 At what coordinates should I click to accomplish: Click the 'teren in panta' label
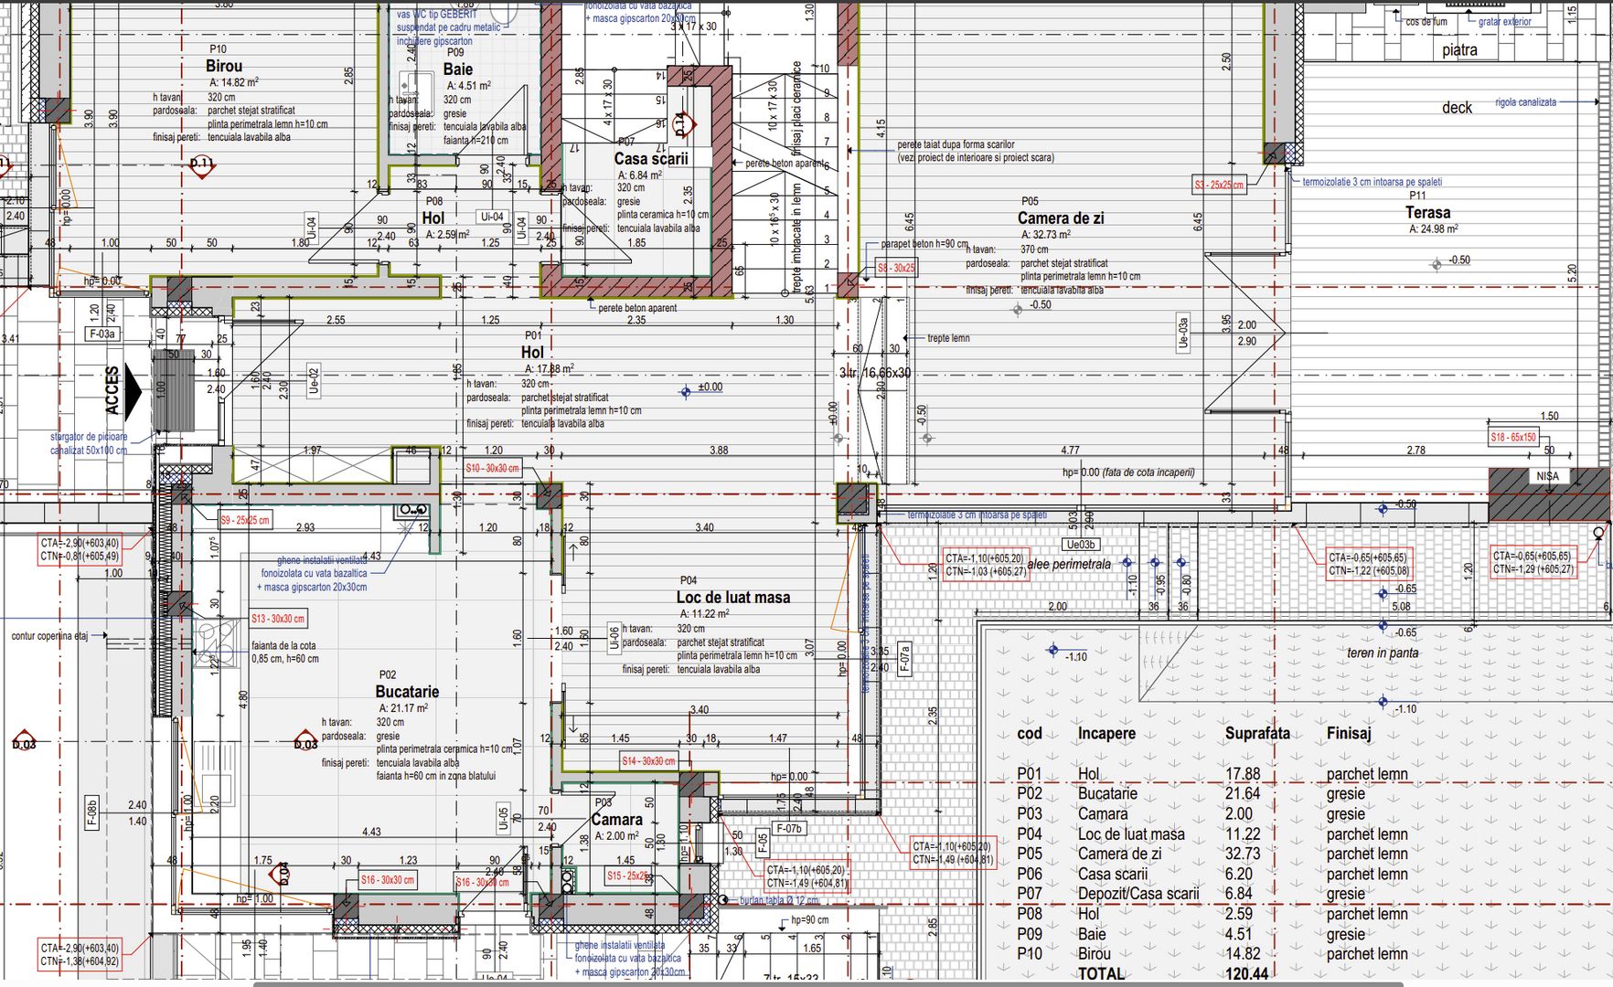click(x=1383, y=653)
